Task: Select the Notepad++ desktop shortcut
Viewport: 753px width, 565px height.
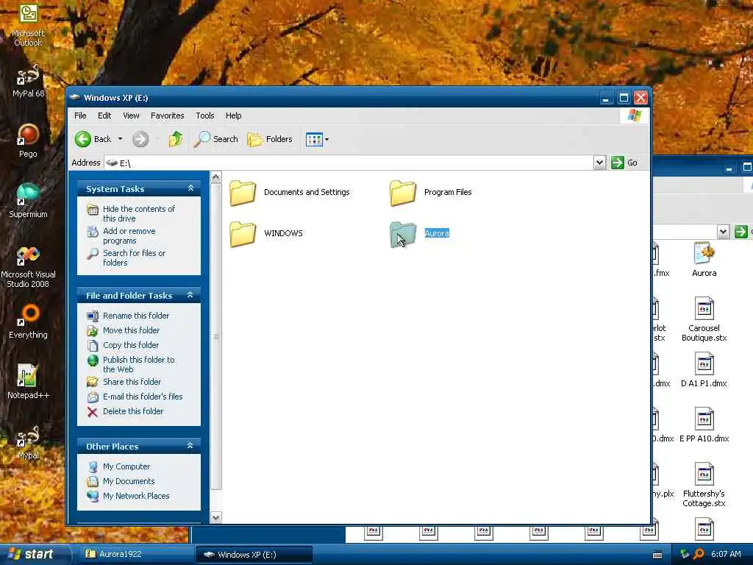Action: pyautogui.click(x=28, y=382)
